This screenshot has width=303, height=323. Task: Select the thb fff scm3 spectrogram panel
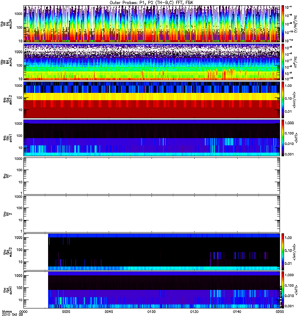(x=152, y=62)
